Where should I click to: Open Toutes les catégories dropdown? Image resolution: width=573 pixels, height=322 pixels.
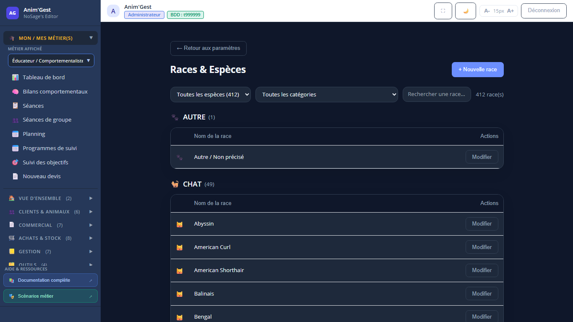[327, 94]
